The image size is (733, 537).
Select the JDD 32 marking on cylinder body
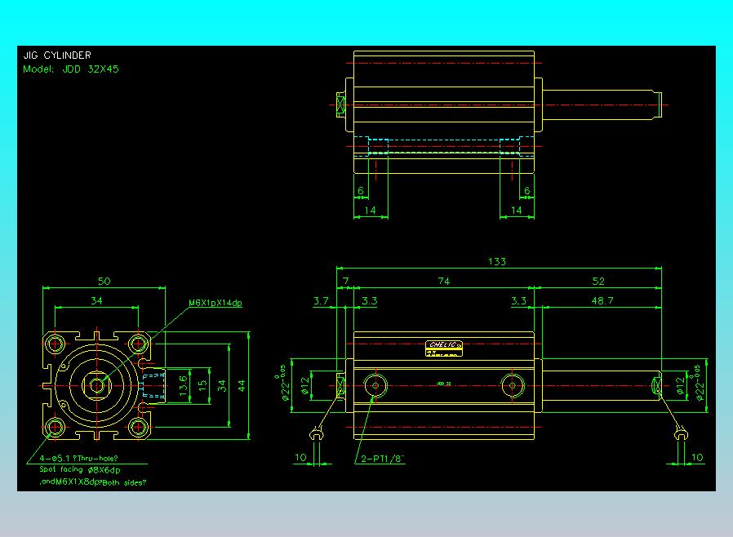[x=443, y=384]
